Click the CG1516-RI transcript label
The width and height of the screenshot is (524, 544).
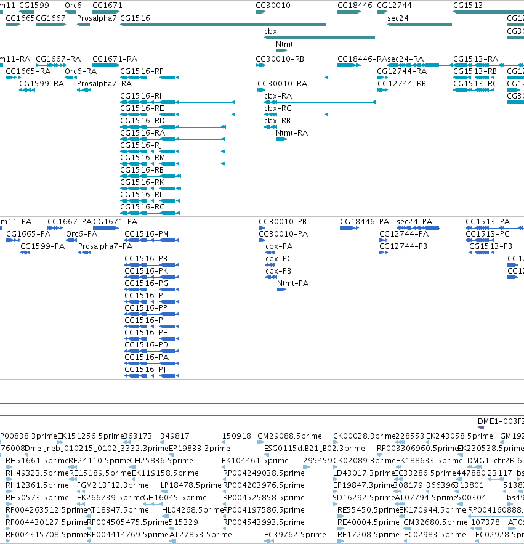[x=140, y=95]
